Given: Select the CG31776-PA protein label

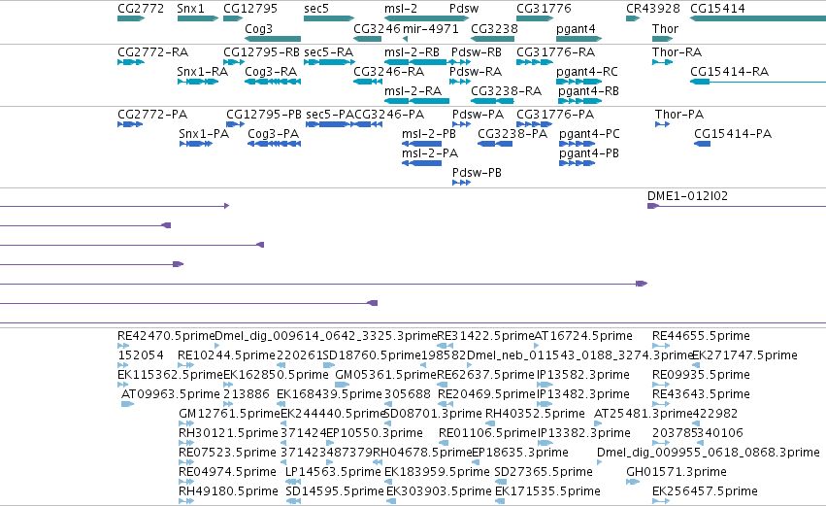Looking at the screenshot, I should (x=555, y=115).
